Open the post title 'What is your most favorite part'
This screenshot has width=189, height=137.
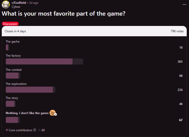[x=64, y=14]
